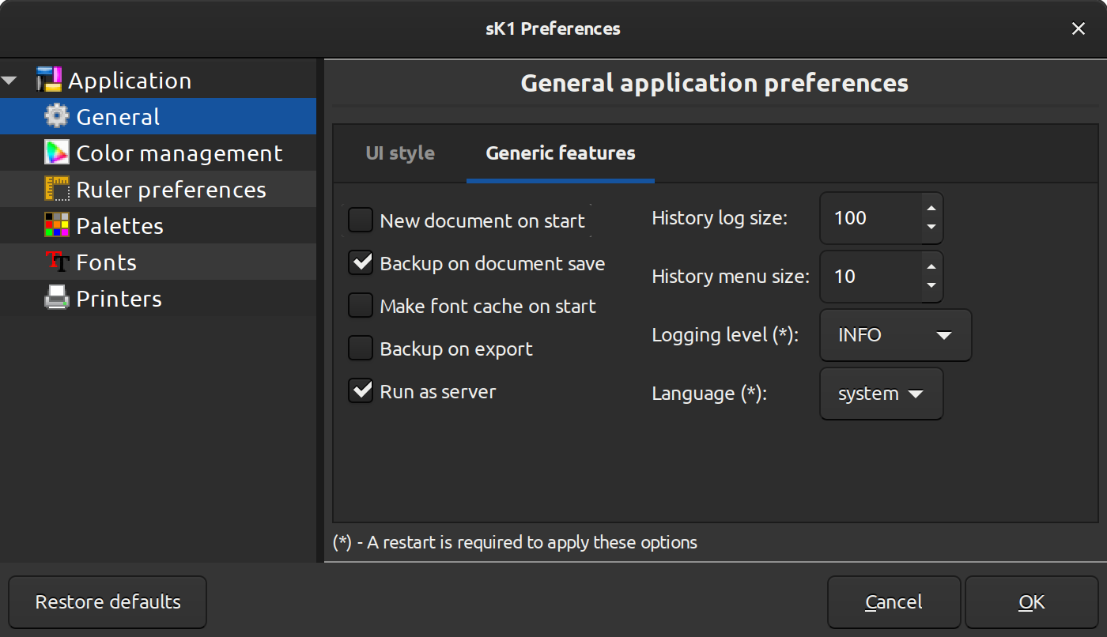Enable Make font cache on start
Image resolution: width=1107 pixels, height=637 pixels.
pos(361,306)
